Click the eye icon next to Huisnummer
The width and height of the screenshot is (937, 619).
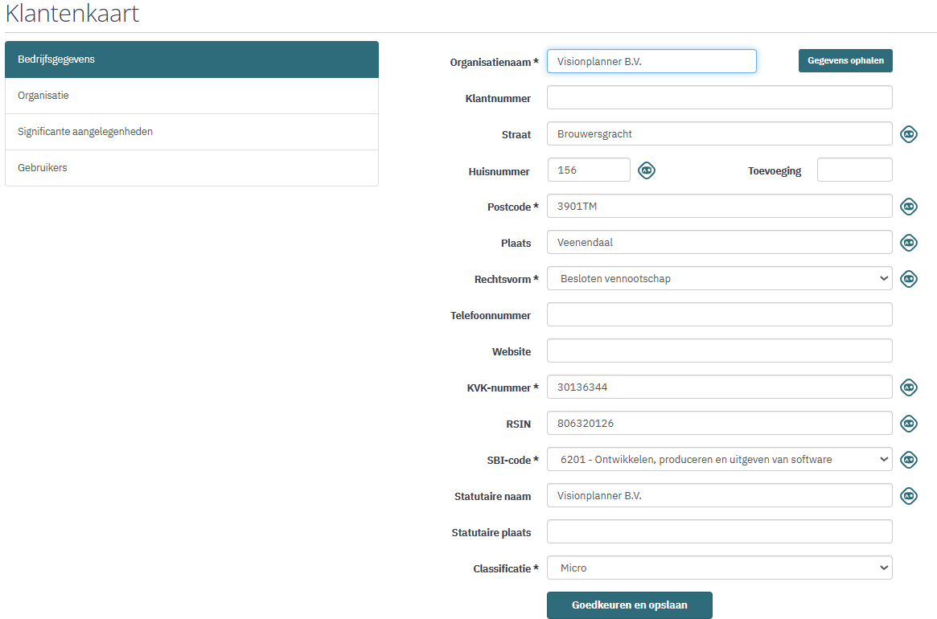[x=647, y=170]
